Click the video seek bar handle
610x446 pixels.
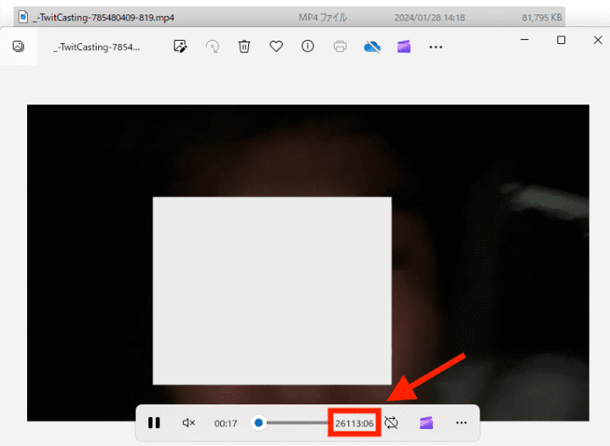[258, 422]
